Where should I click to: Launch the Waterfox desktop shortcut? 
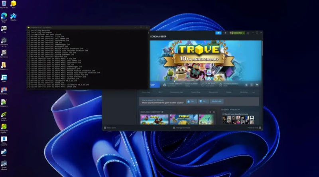tap(14, 17)
